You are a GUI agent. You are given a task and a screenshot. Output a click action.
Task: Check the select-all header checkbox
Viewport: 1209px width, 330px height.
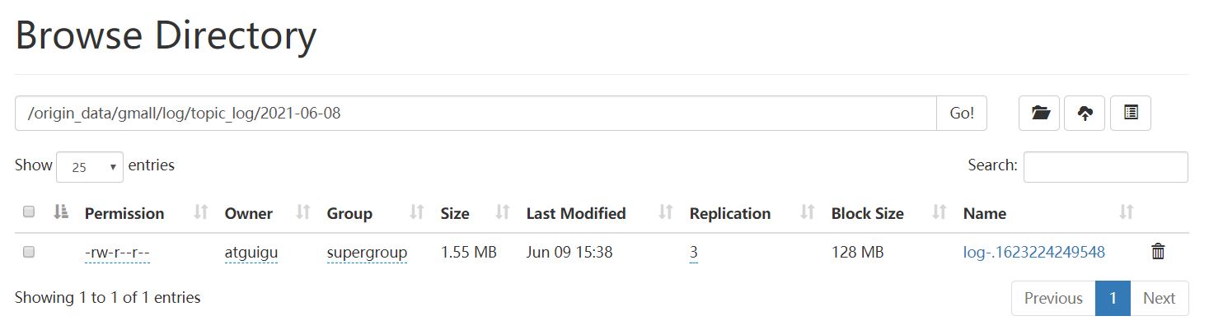tap(29, 212)
